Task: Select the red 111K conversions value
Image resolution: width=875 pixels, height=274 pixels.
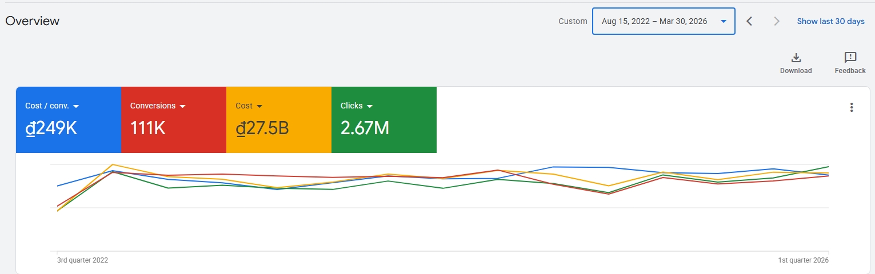Action: coord(147,128)
